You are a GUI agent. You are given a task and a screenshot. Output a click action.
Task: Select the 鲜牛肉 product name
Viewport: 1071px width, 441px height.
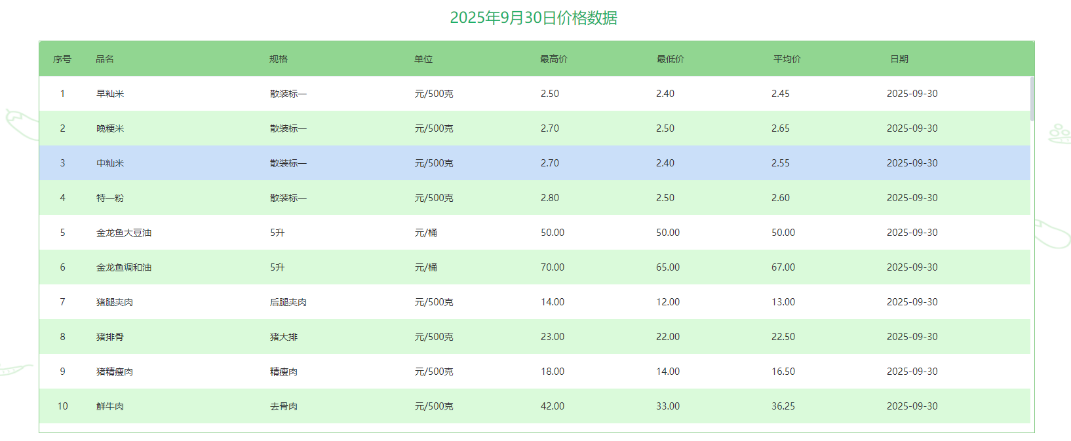110,406
